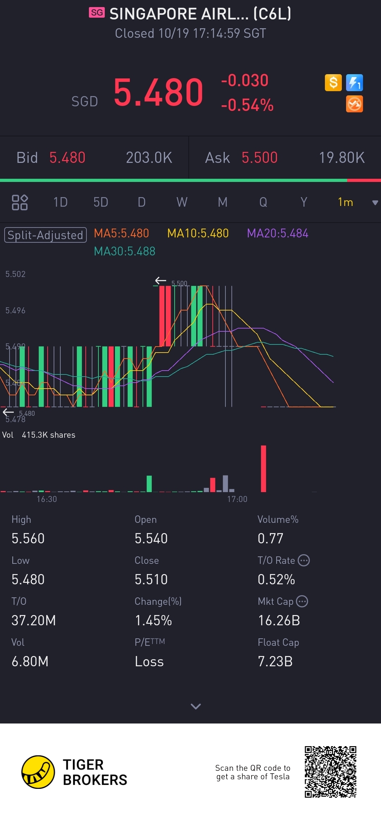Screen dimensions: 381x821
Task: Tap the orange crossed-chart badge icon
Action: (x=355, y=104)
